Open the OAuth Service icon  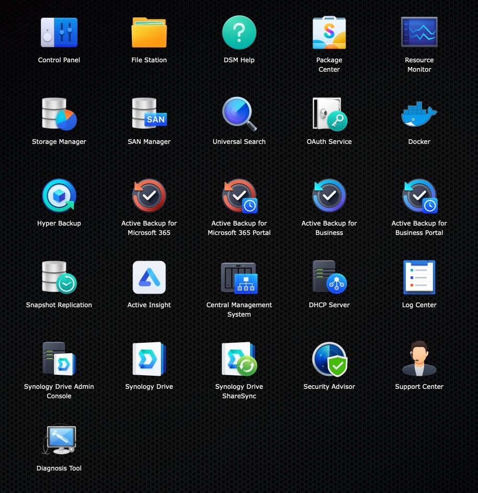tap(329, 114)
